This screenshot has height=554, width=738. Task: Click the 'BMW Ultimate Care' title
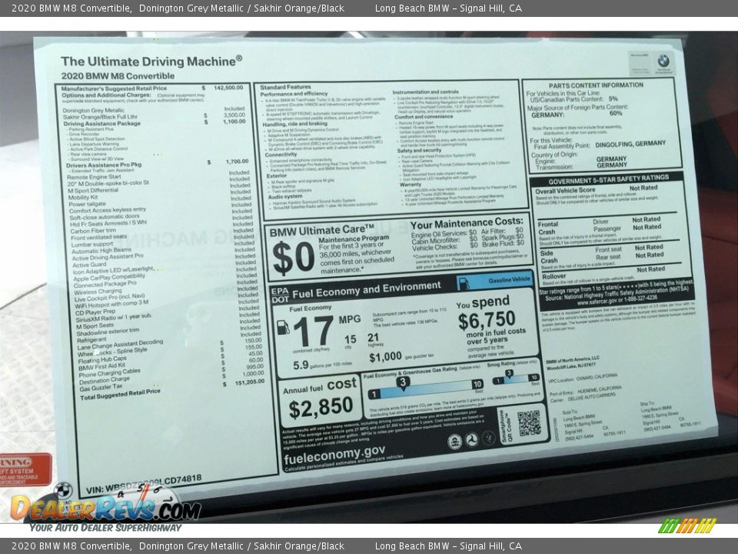click(321, 230)
